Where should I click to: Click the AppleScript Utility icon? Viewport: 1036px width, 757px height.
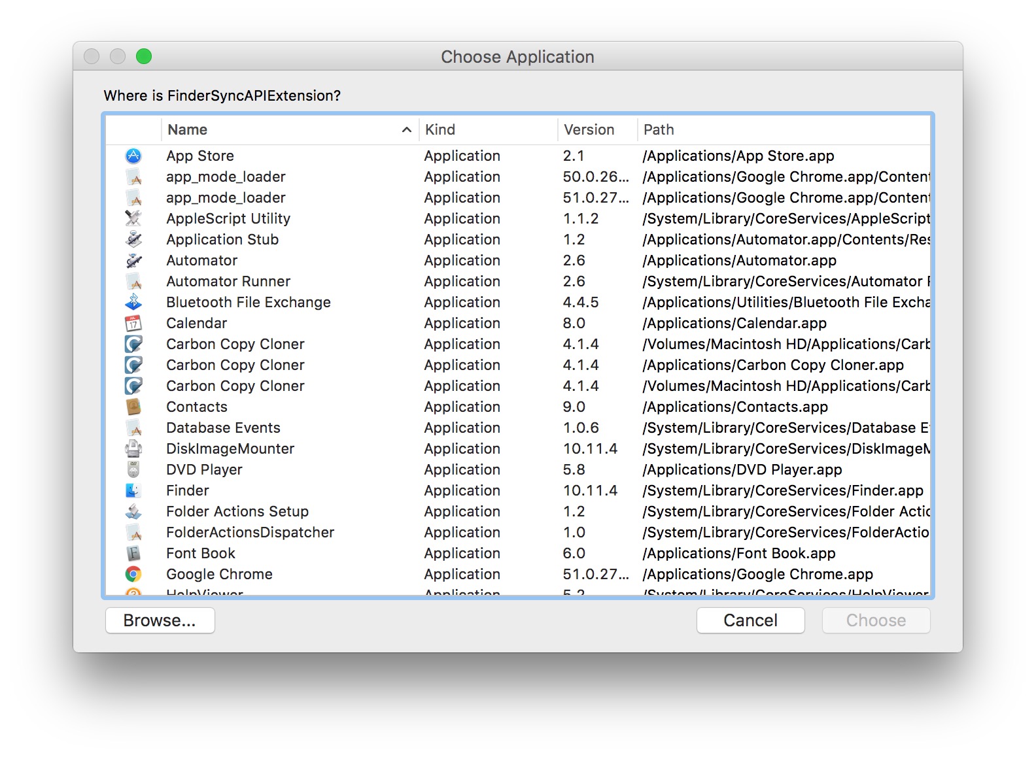point(133,218)
